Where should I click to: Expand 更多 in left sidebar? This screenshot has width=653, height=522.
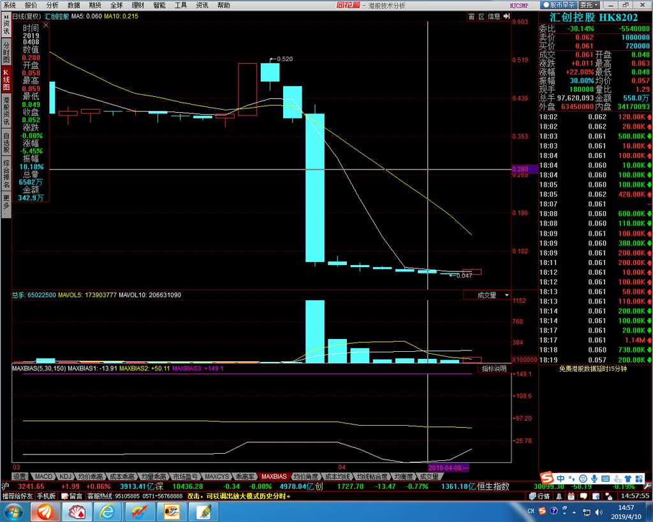6,203
